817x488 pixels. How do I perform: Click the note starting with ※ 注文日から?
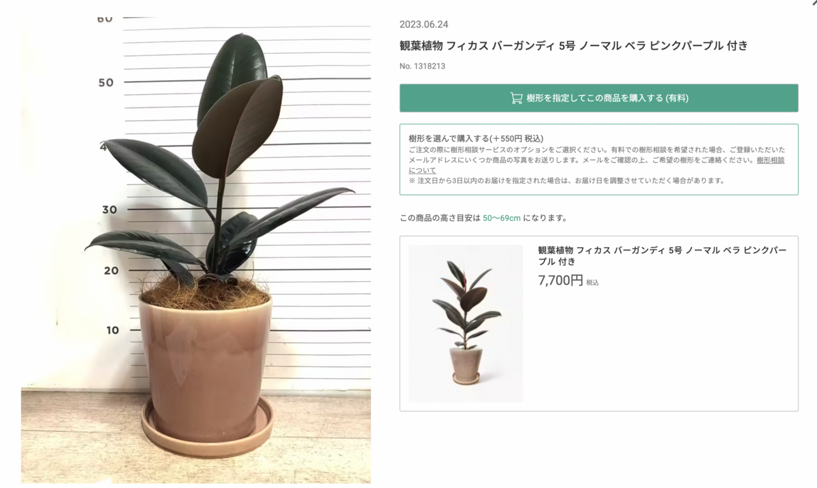click(566, 181)
